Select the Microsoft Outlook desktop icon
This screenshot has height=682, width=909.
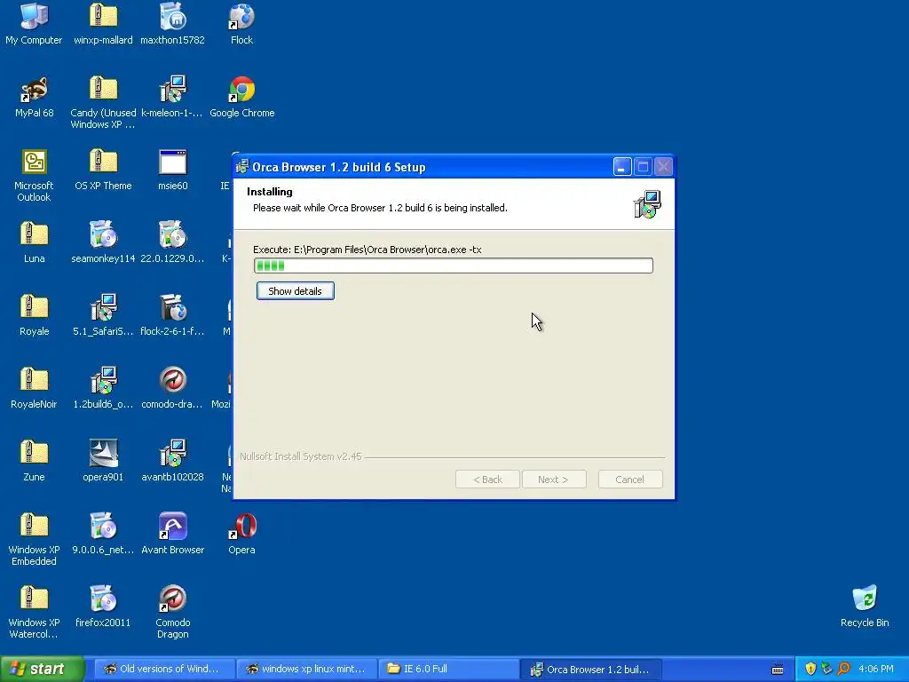click(34, 163)
